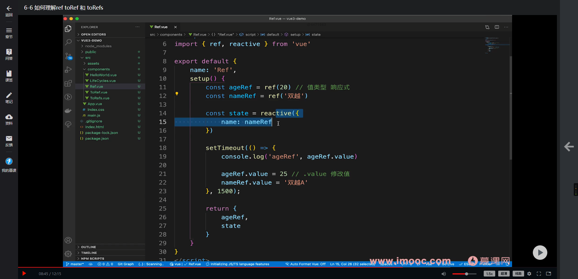The image size is (578, 279).
Task: Expand the node_modules folder
Action: 98,46
